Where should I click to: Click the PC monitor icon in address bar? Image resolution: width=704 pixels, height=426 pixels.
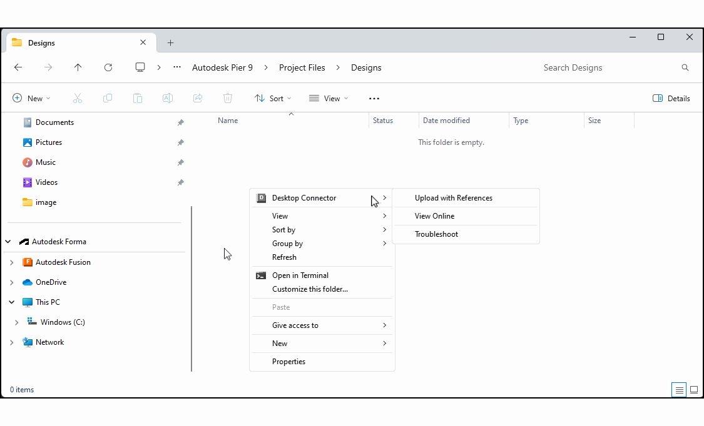[x=140, y=67]
